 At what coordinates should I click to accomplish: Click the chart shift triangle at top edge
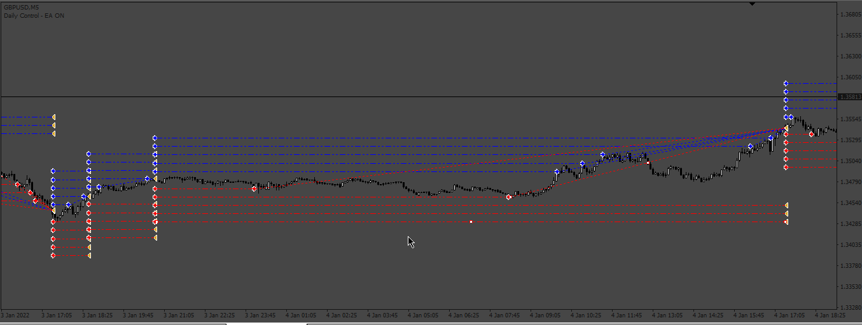pyautogui.click(x=753, y=4)
